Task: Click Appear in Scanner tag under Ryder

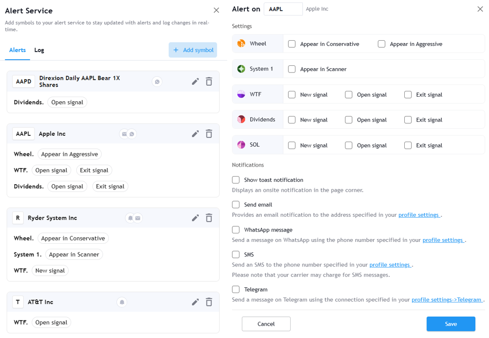Action: click(74, 254)
